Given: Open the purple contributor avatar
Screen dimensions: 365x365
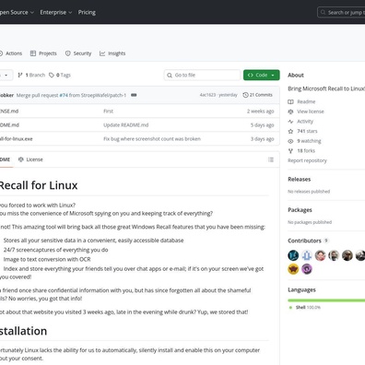Looking at the screenshot, I should pyautogui.click(x=307, y=269).
